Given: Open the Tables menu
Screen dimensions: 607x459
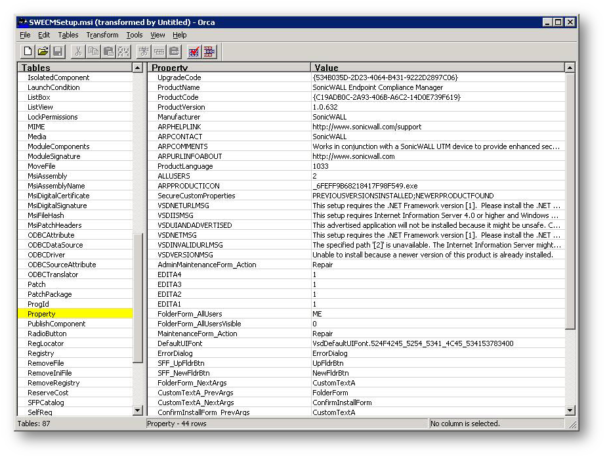Looking at the screenshot, I should tap(68, 35).
